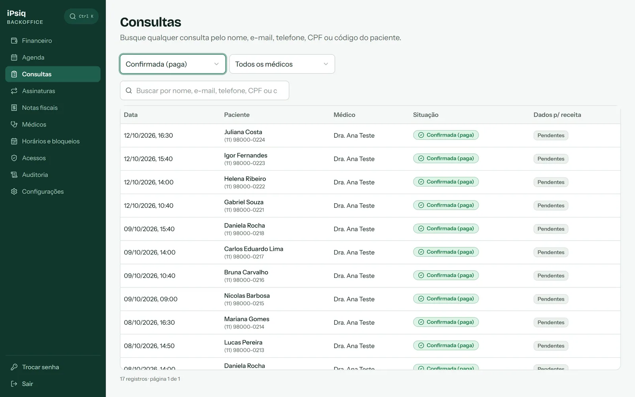
Task: Click Sair to log out
Action: [x=53, y=384]
